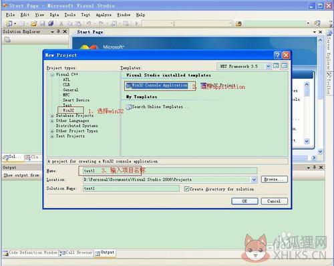Click the Start Page scrollbar down arrow
Screen dimensions: 334x266
point(320,152)
